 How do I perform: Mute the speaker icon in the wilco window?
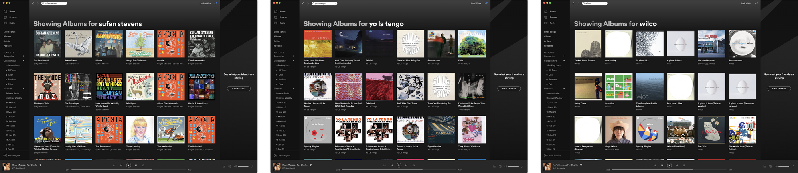[x=776, y=167]
